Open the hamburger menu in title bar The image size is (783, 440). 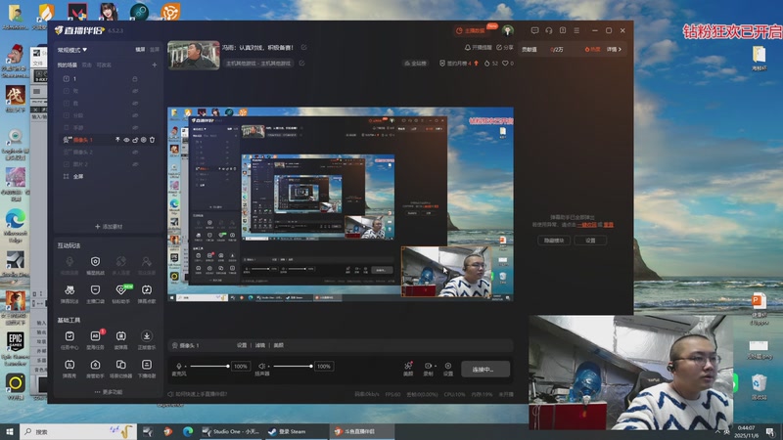(576, 30)
